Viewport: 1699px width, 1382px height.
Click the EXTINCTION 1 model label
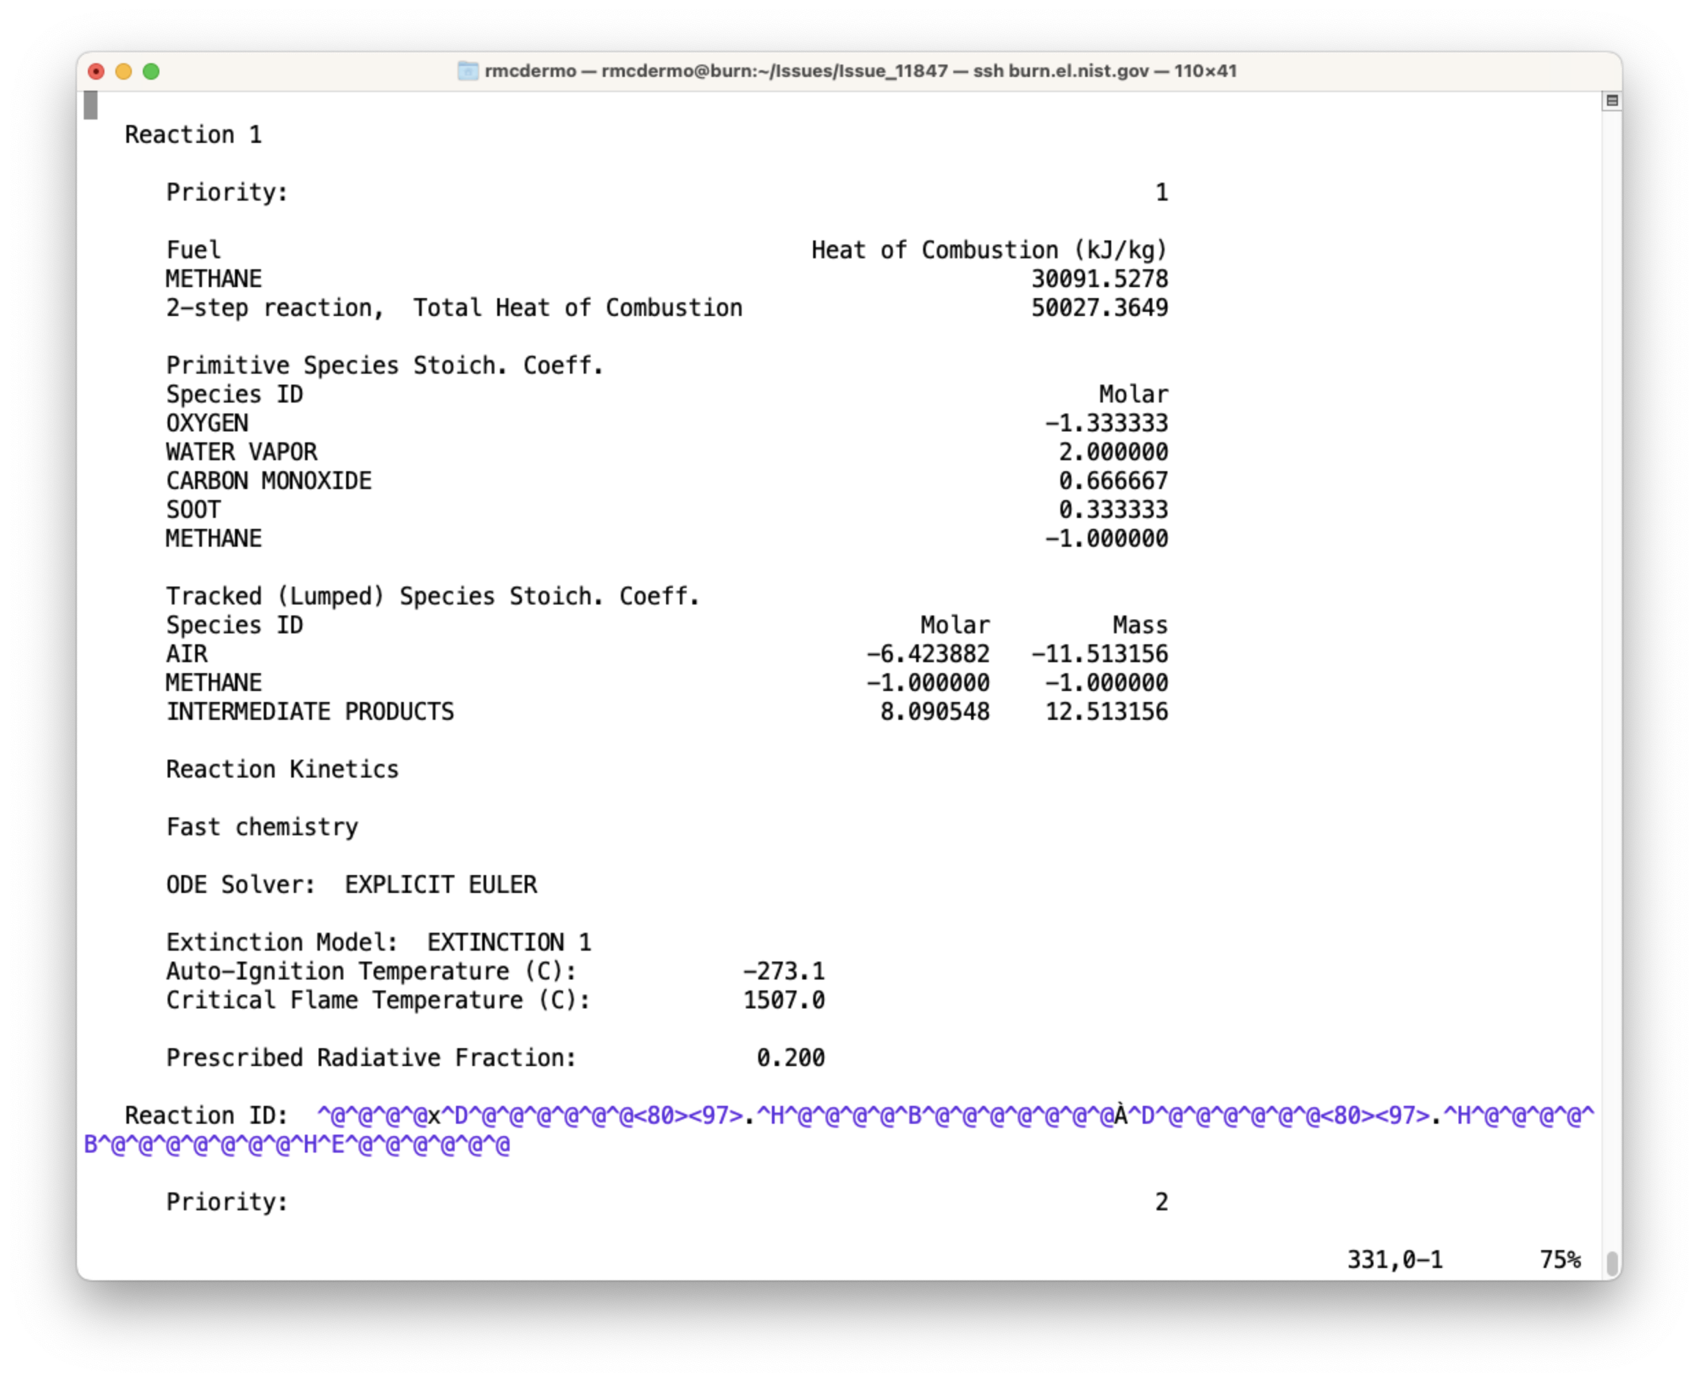point(508,942)
